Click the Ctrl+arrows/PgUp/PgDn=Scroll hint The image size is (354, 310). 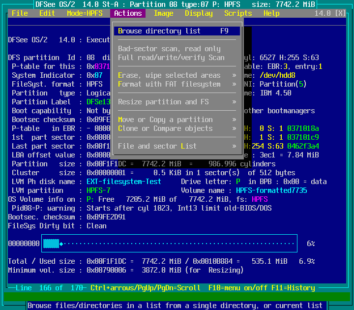pos(146,288)
